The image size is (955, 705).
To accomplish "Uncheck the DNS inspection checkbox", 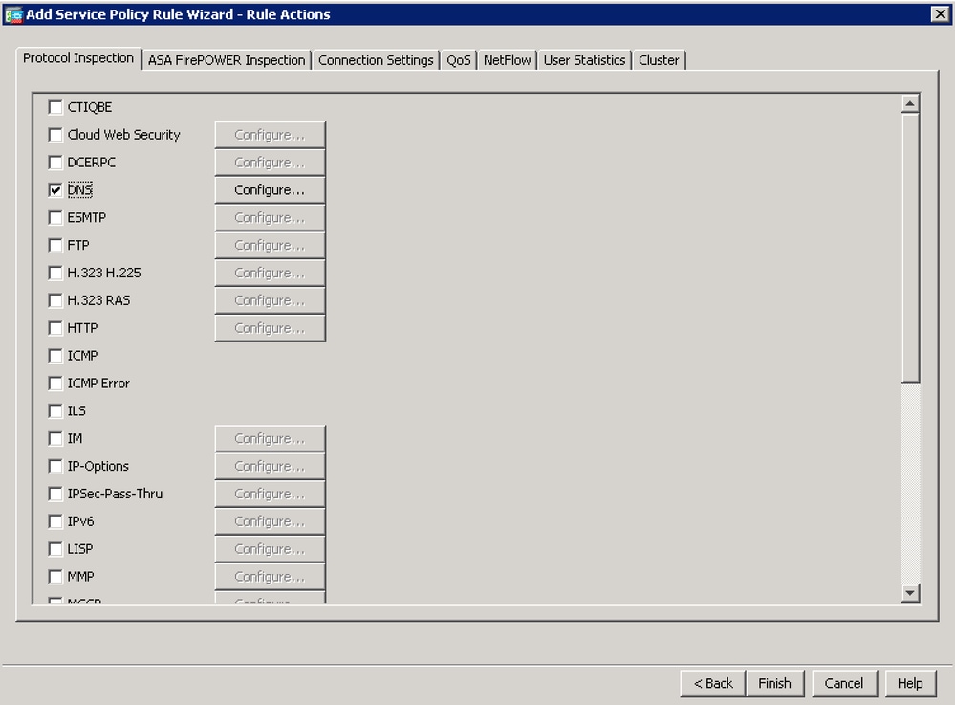I will tap(55, 190).
